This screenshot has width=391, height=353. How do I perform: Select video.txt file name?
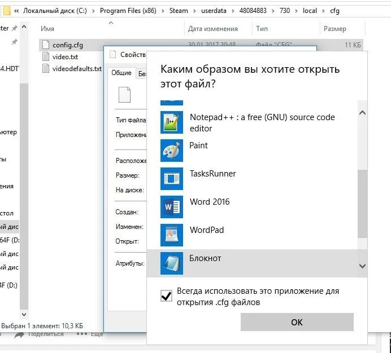pyautogui.click(x=65, y=57)
